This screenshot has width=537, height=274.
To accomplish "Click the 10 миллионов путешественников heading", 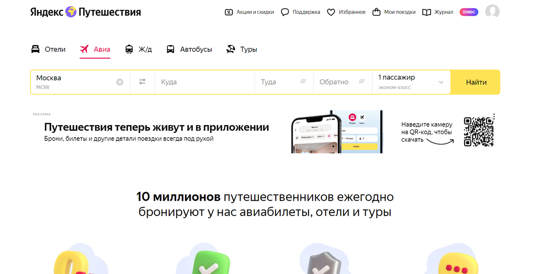I will (265, 204).
